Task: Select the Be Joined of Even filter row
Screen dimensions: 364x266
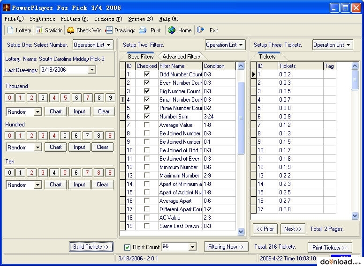Action: [178, 158]
